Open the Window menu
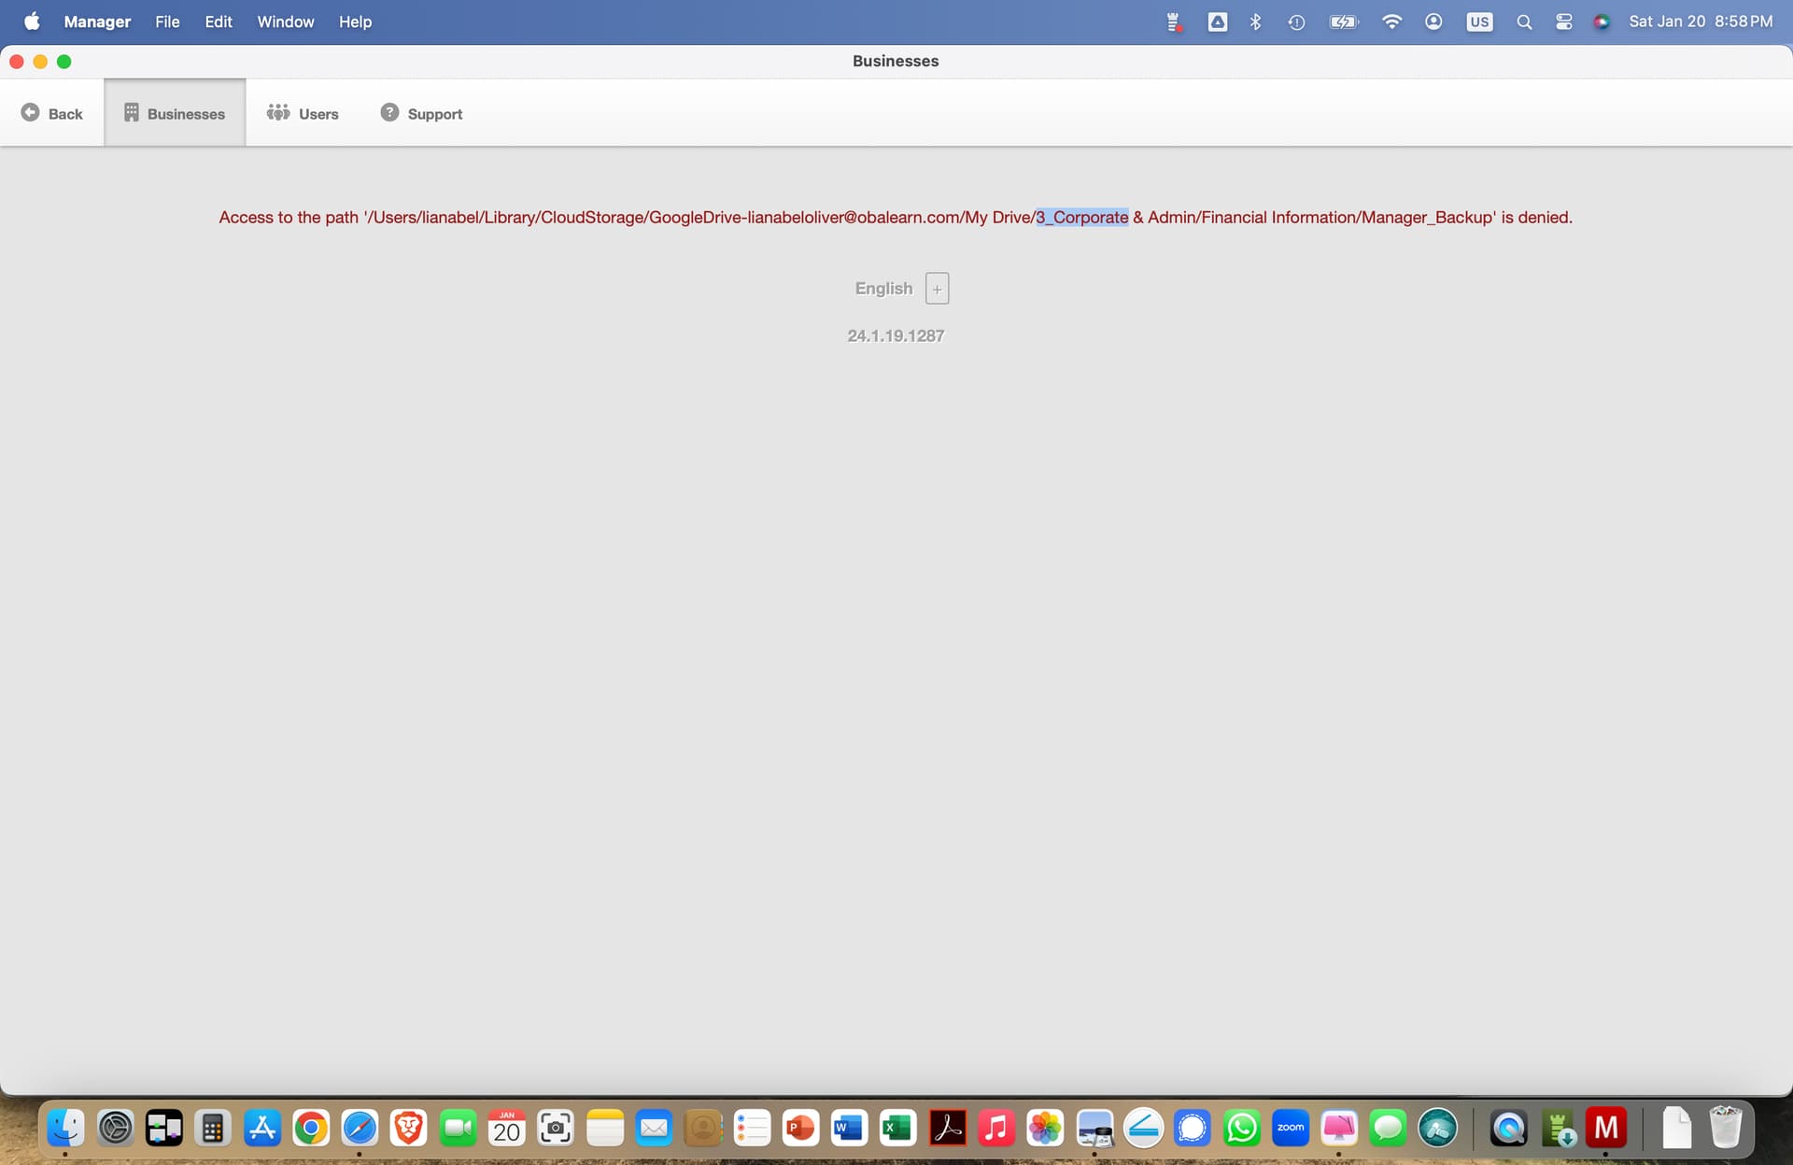Viewport: 1793px width, 1165px height. (x=286, y=21)
